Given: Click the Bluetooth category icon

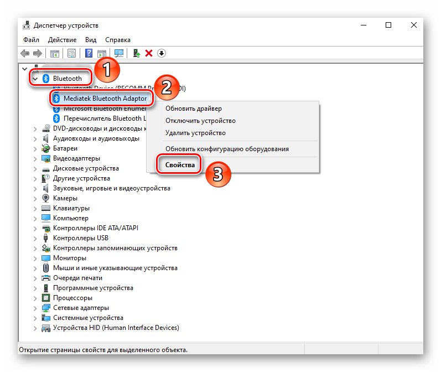Looking at the screenshot, I should (x=46, y=79).
